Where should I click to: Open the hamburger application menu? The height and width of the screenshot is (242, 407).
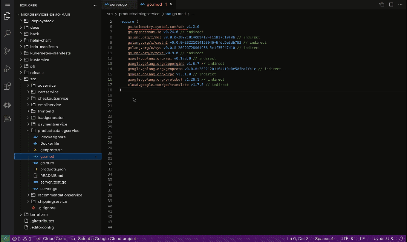[8, 5]
